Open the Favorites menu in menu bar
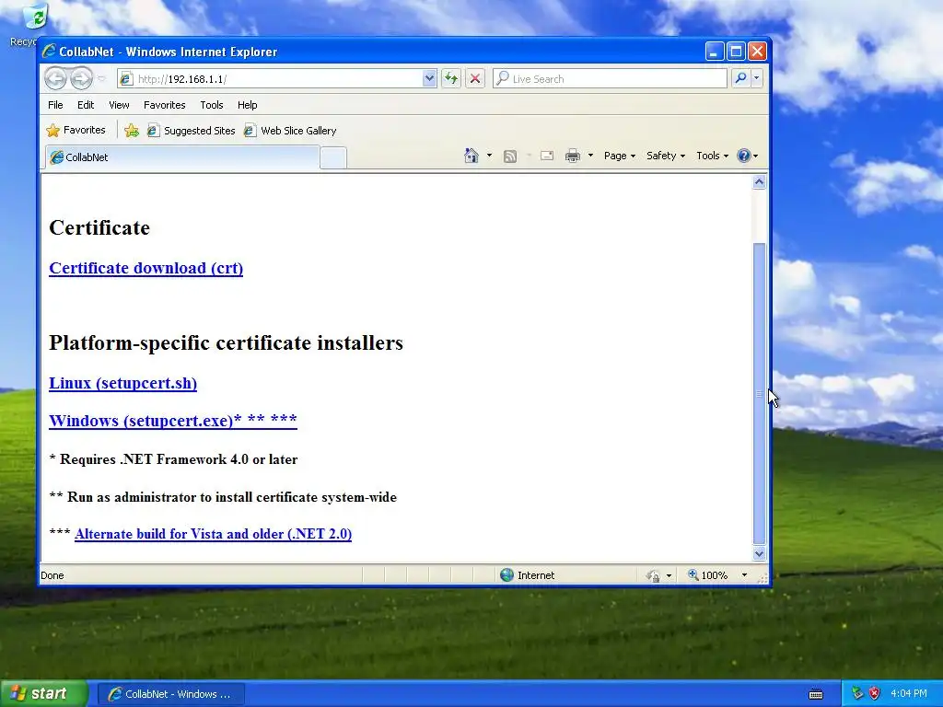 tap(164, 105)
